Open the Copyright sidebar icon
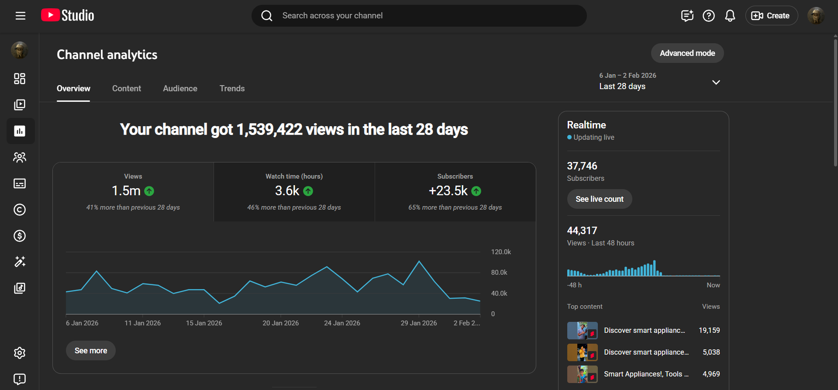838x390 pixels. coord(20,210)
